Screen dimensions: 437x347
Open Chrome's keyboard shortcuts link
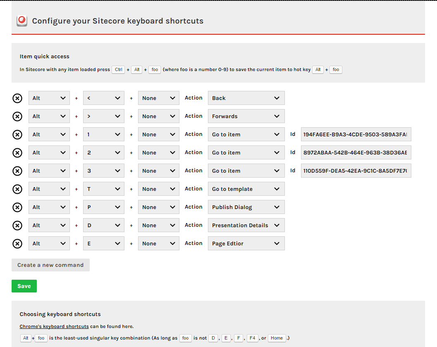pyautogui.click(x=54, y=326)
